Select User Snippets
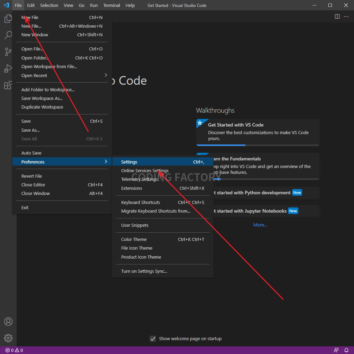This screenshot has height=354, width=354. tap(163, 225)
